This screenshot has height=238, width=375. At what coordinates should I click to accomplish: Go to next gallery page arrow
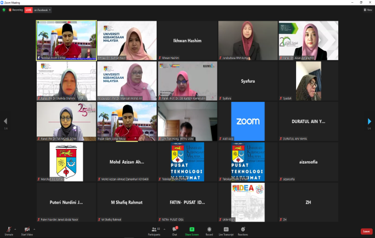point(370,121)
